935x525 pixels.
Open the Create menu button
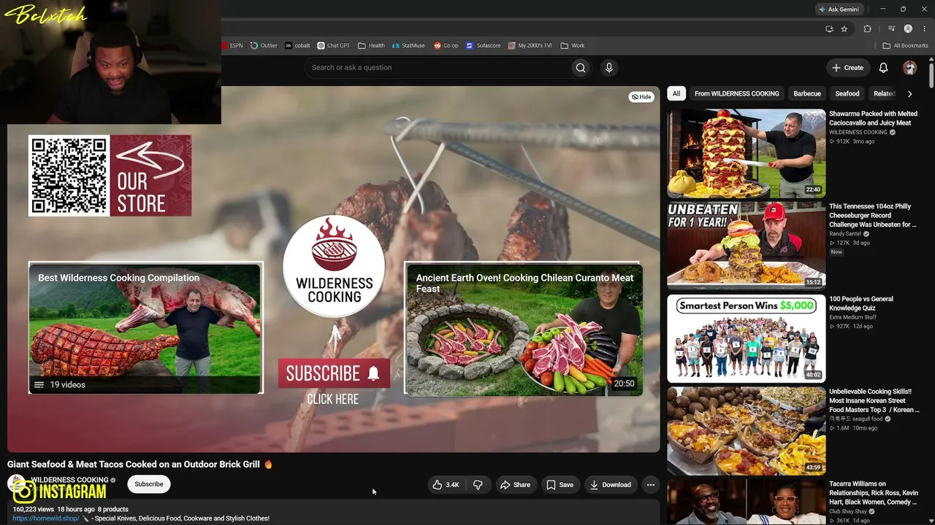[847, 68]
